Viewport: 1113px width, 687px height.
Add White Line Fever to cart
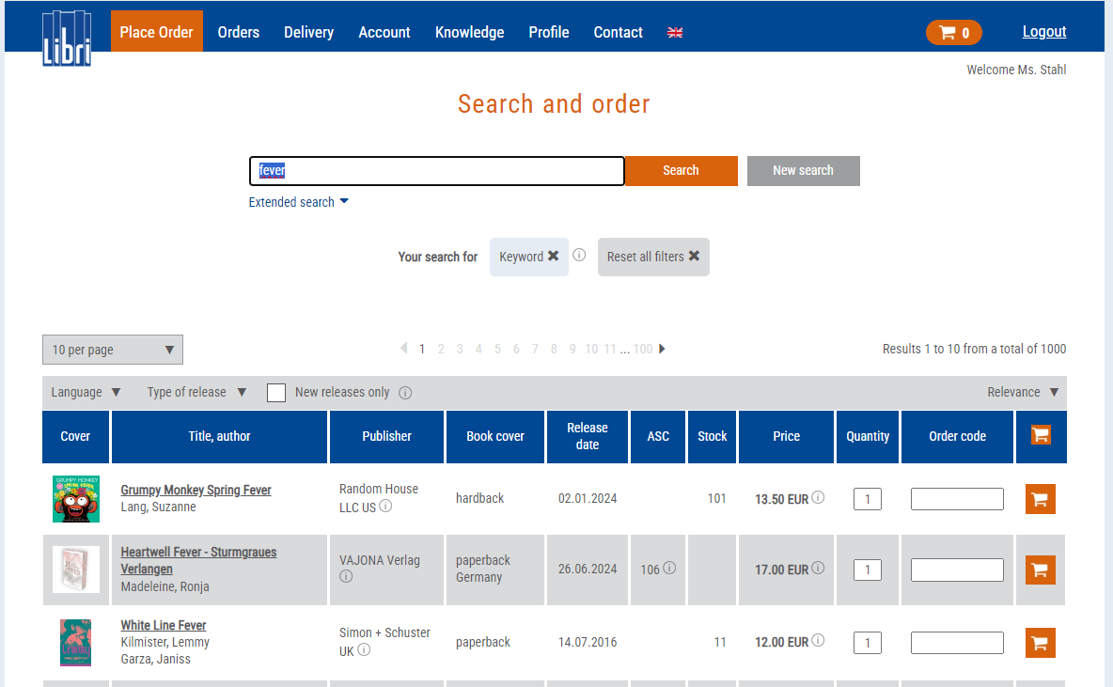point(1040,643)
